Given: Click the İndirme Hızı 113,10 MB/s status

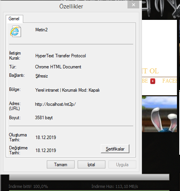Looking at the screenshot, I should [x=115, y=186].
